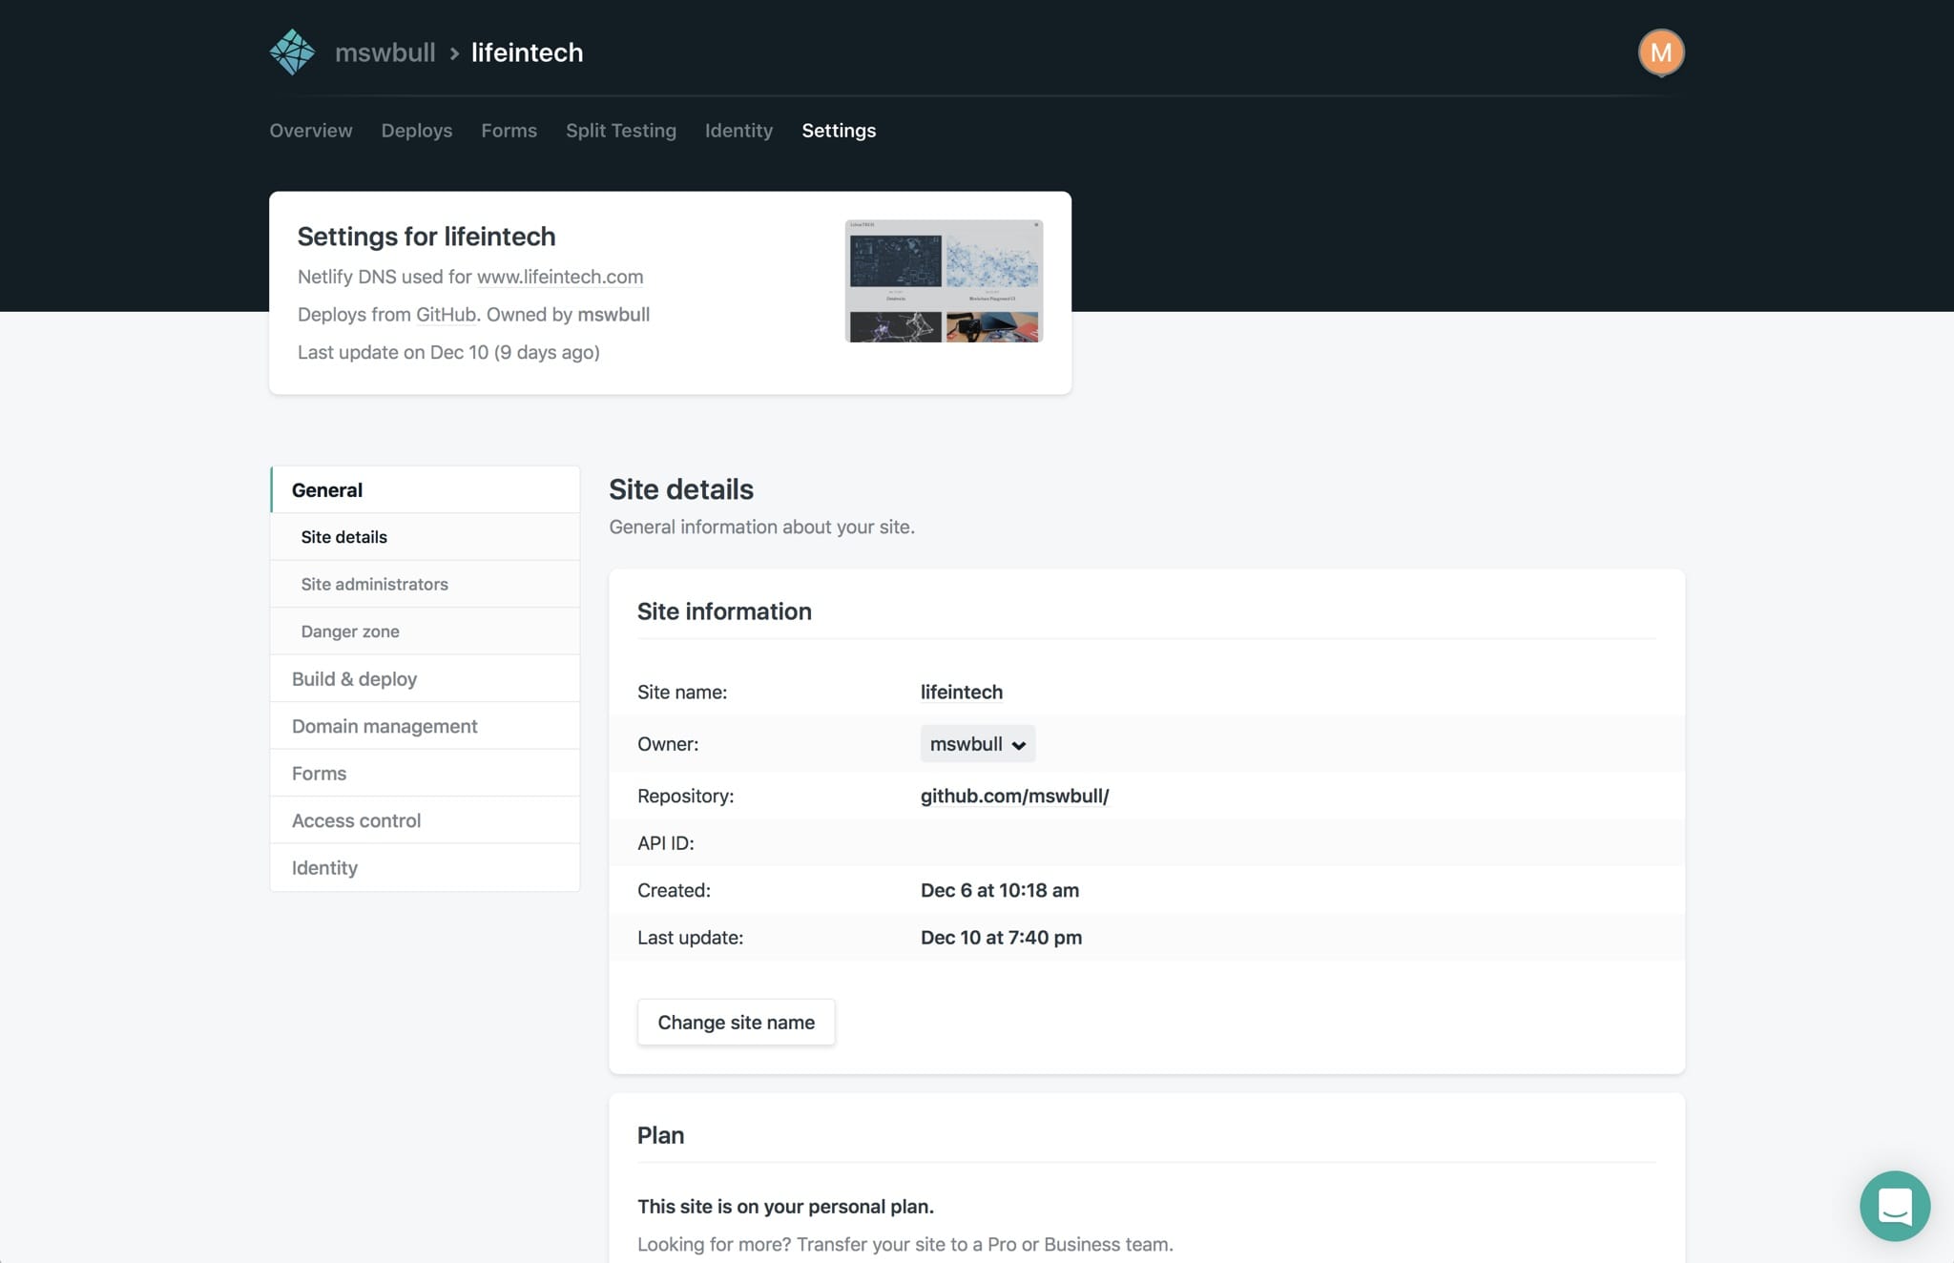
Task: Expand the mswbull owner dropdown
Action: tap(977, 742)
